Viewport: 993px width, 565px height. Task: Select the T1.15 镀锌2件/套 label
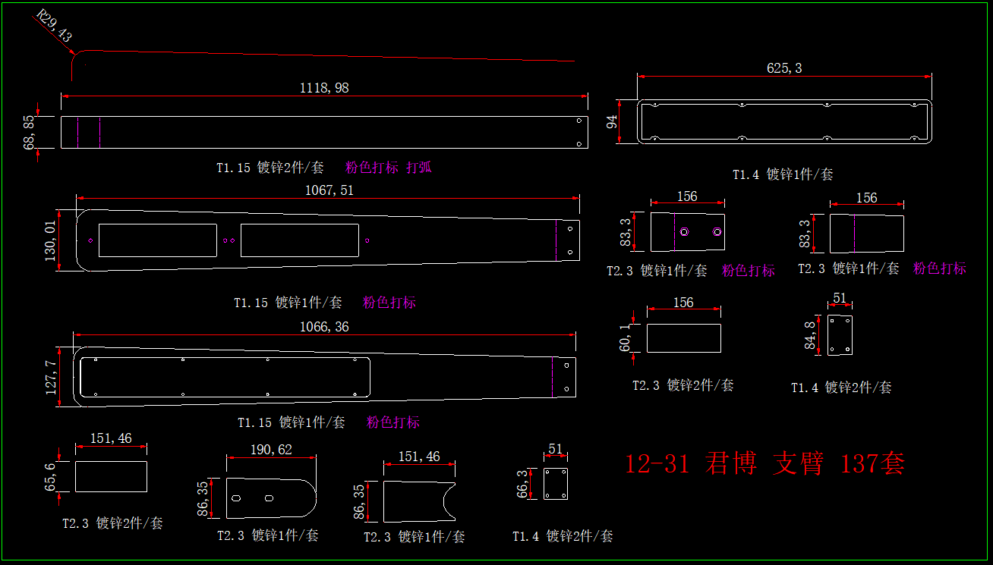click(x=270, y=168)
